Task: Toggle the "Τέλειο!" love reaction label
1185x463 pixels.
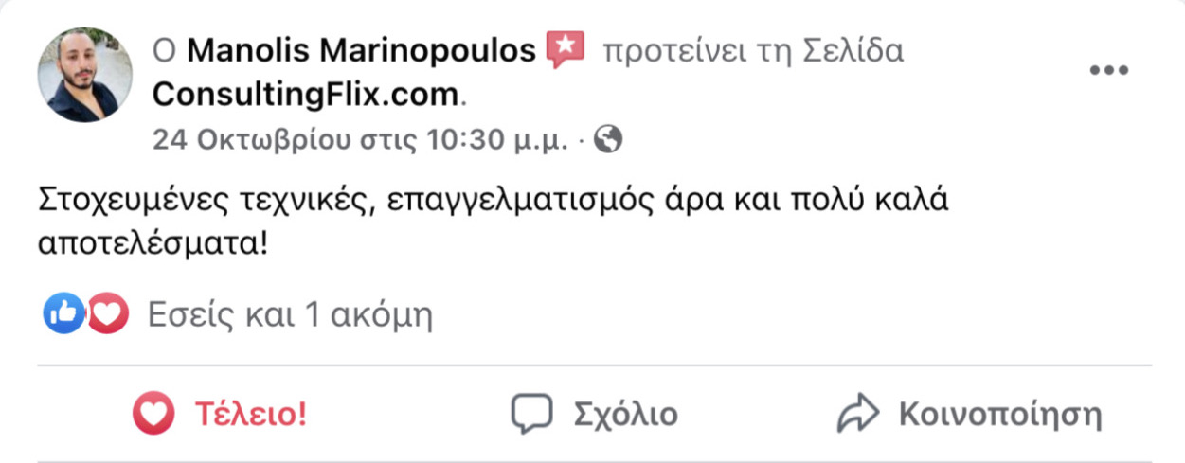Action: click(x=250, y=415)
